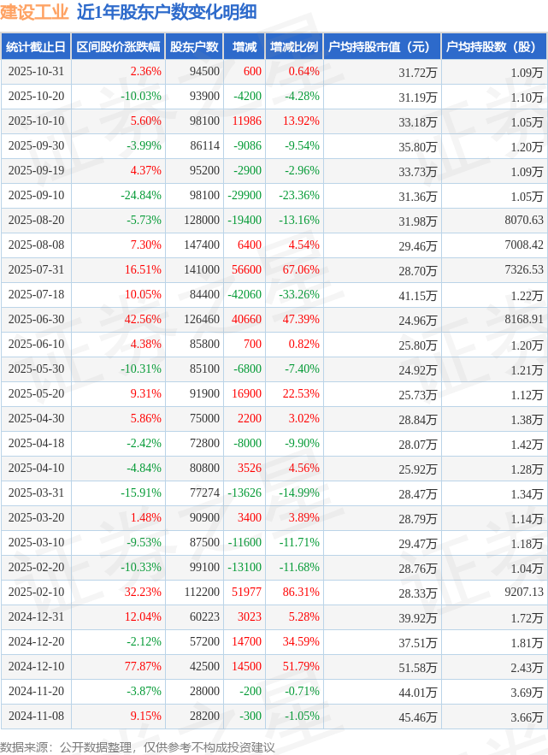Select the 股东户数 column header
This screenshot has height=755, width=548.
click(194, 47)
